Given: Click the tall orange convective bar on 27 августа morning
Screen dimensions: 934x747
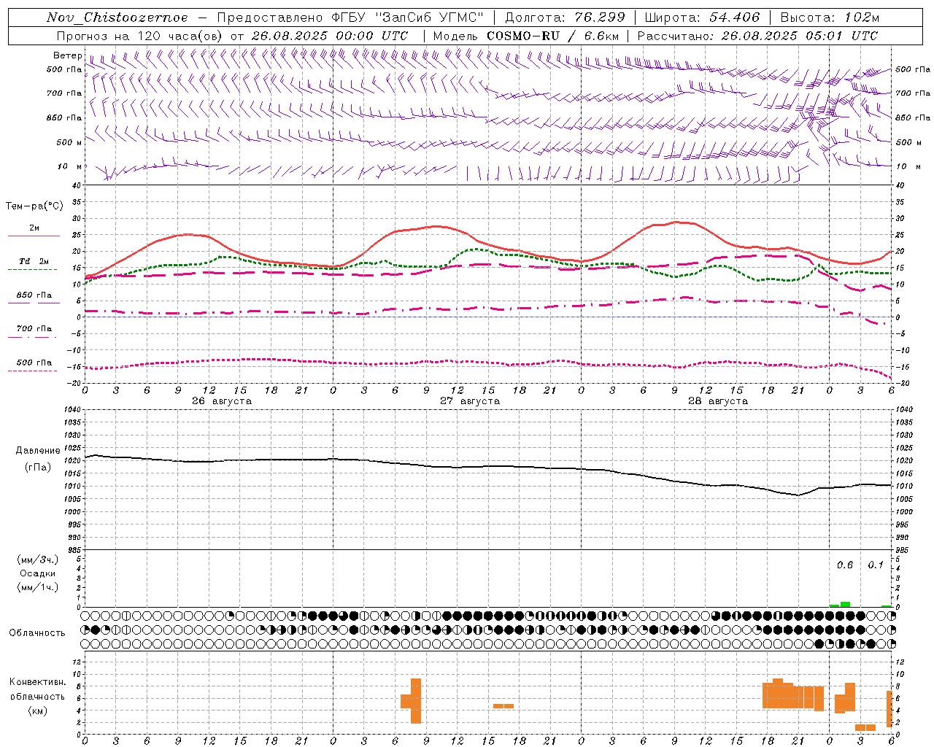Looking at the screenshot, I should (416, 700).
